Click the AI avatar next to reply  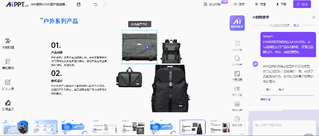point(255,64)
